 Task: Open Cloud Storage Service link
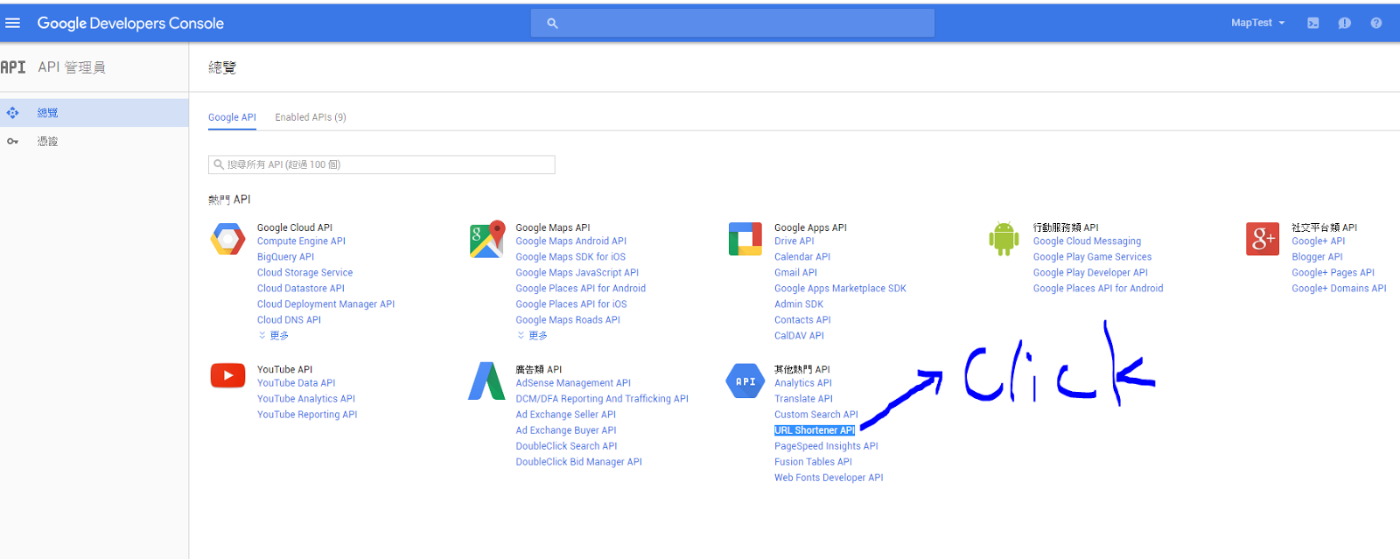(304, 273)
